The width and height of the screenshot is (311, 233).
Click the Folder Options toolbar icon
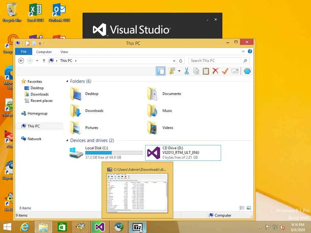[172, 71]
